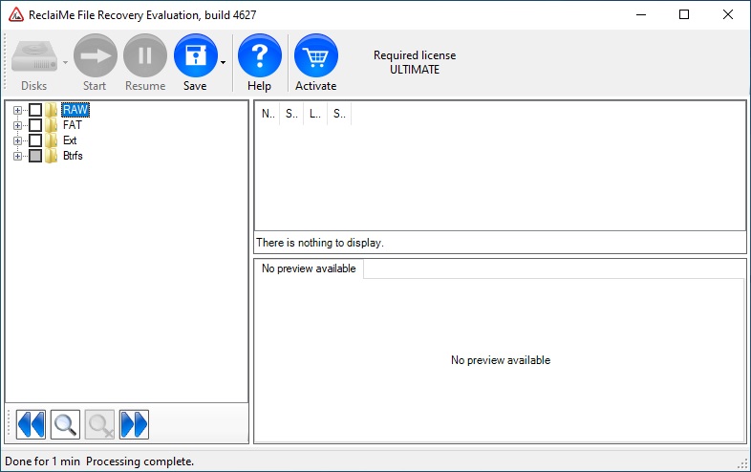Viewport: 751px width, 472px height.
Task: Click the FAT folder icon
Action: (52, 125)
